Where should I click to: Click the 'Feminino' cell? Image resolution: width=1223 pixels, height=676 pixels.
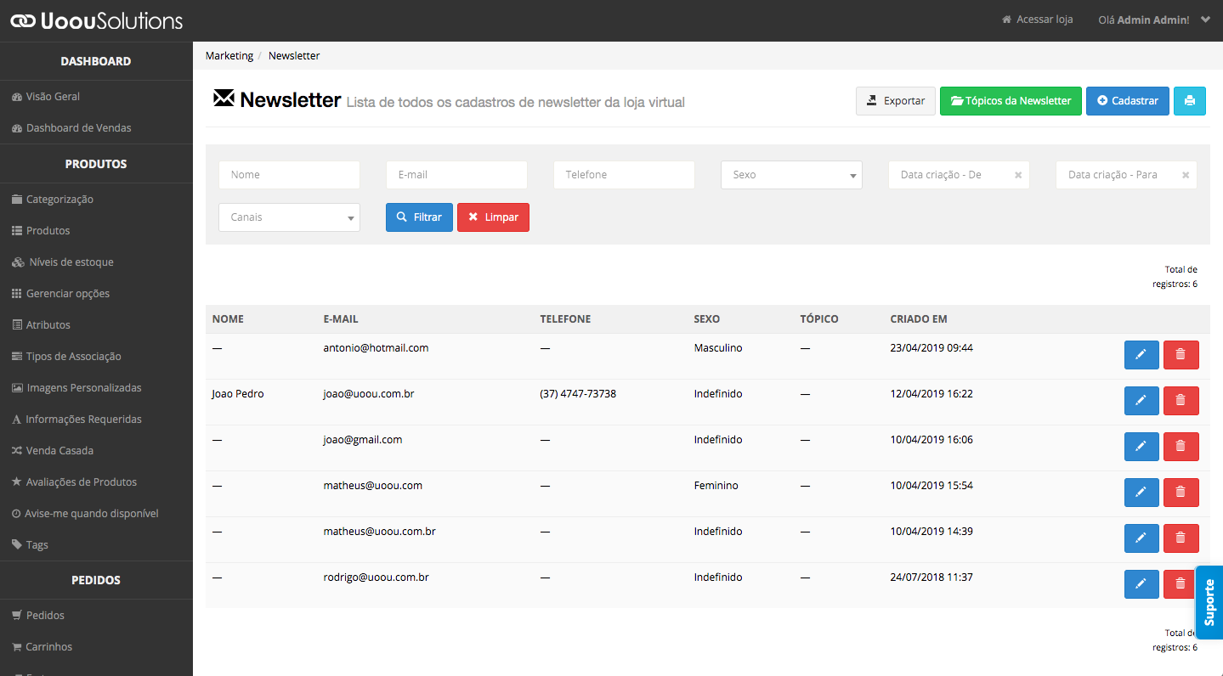[x=716, y=486]
